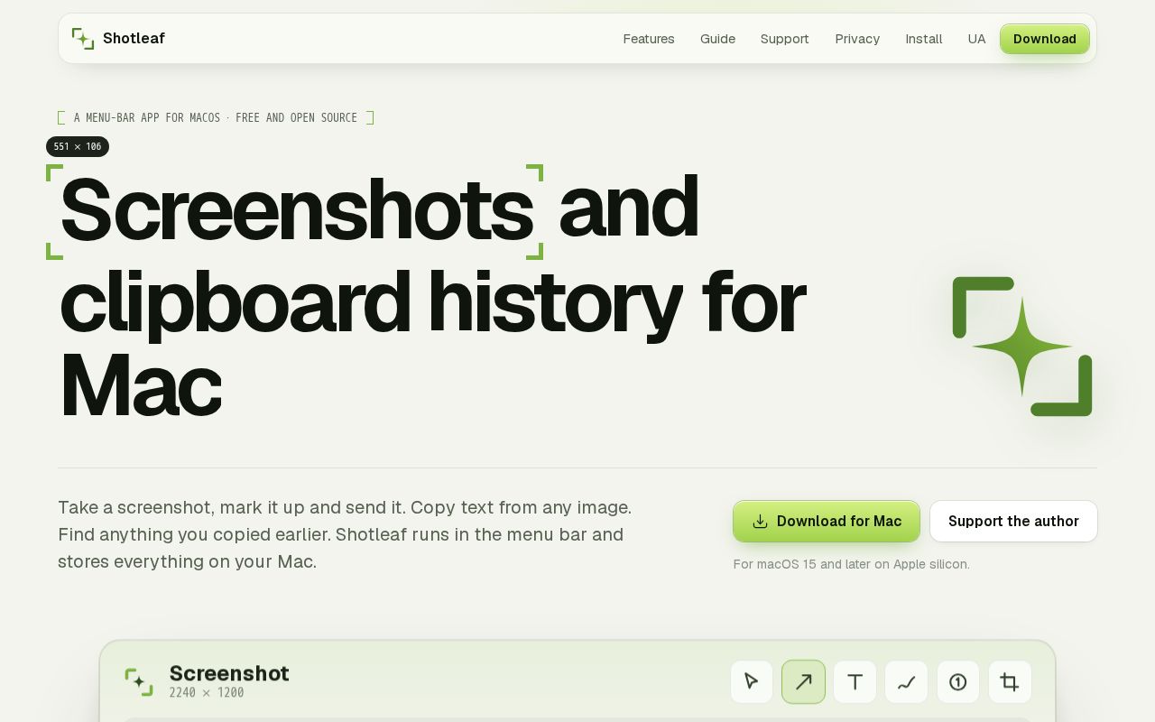Click the "For macOS 15 and later" note
This screenshot has height=722, width=1155.
tap(852, 564)
